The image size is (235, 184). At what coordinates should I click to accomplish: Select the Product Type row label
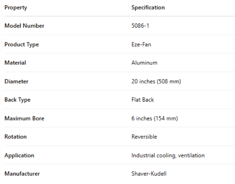(21, 45)
